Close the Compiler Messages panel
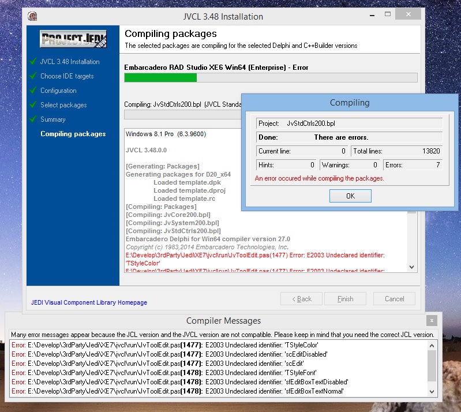The height and width of the screenshot is (412, 461). pos(431,321)
